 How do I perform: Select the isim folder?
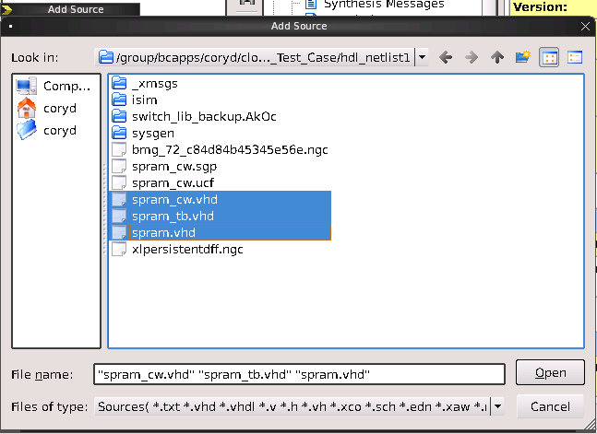[x=144, y=100]
